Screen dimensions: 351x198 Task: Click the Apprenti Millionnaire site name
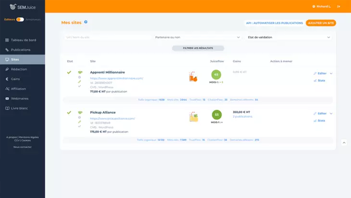click(107, 72)
